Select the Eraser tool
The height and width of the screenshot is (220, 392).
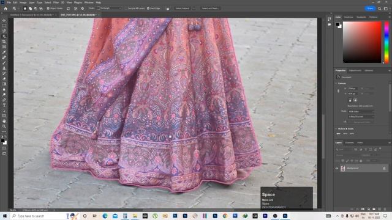[4, 79]
